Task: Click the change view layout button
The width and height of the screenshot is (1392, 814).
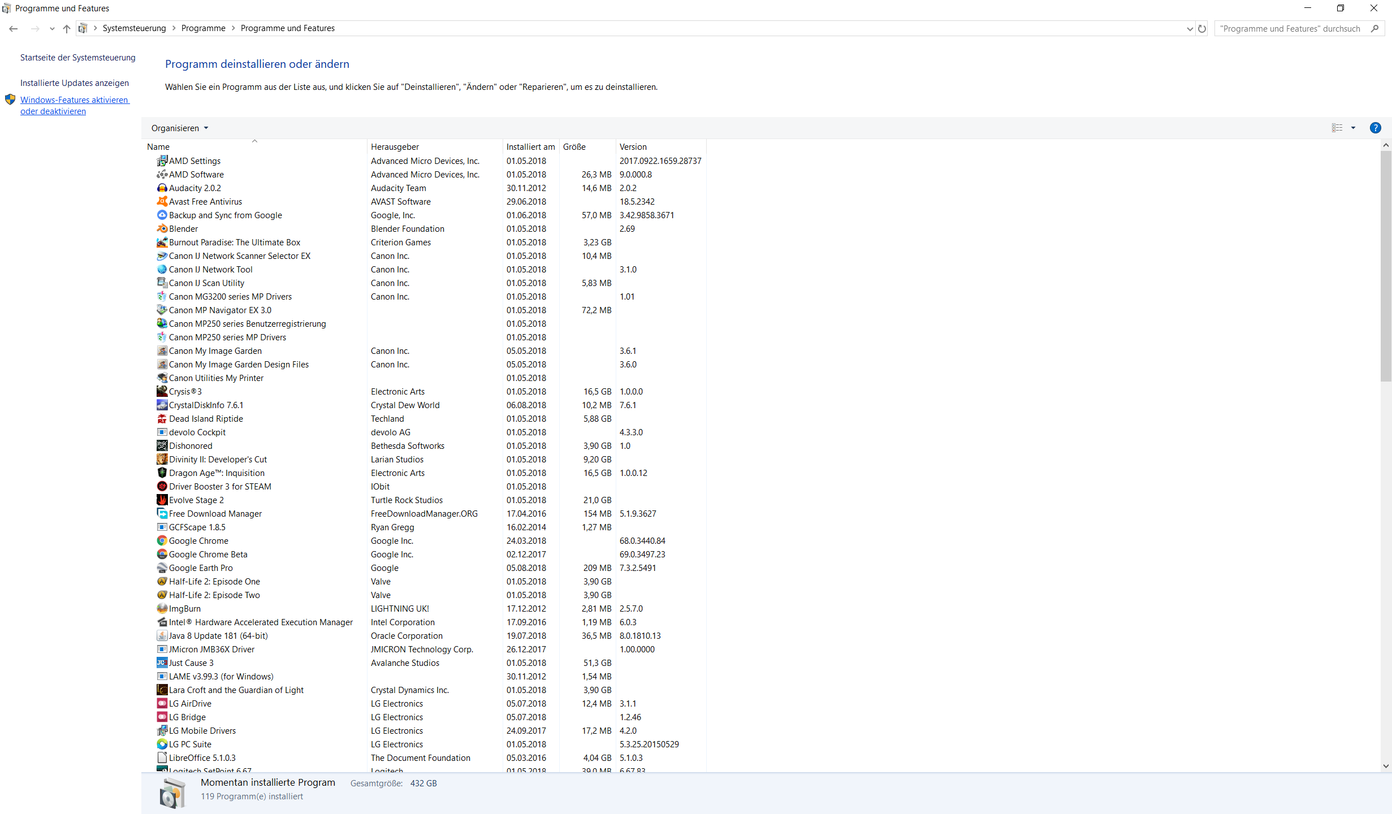Action: tap(1337, 128)
